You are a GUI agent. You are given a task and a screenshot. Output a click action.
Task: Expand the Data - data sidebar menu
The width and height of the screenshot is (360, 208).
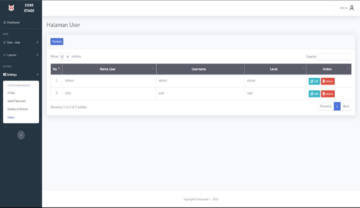coord(20,42)
